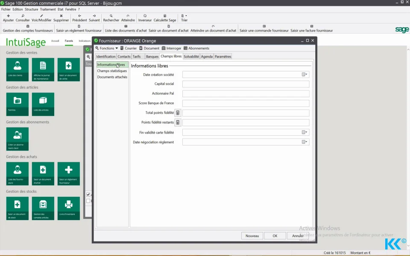Click Saisir une commande fournisseur
The height and width of the screenshot is (256, 410).
click(x=264, y=29)
